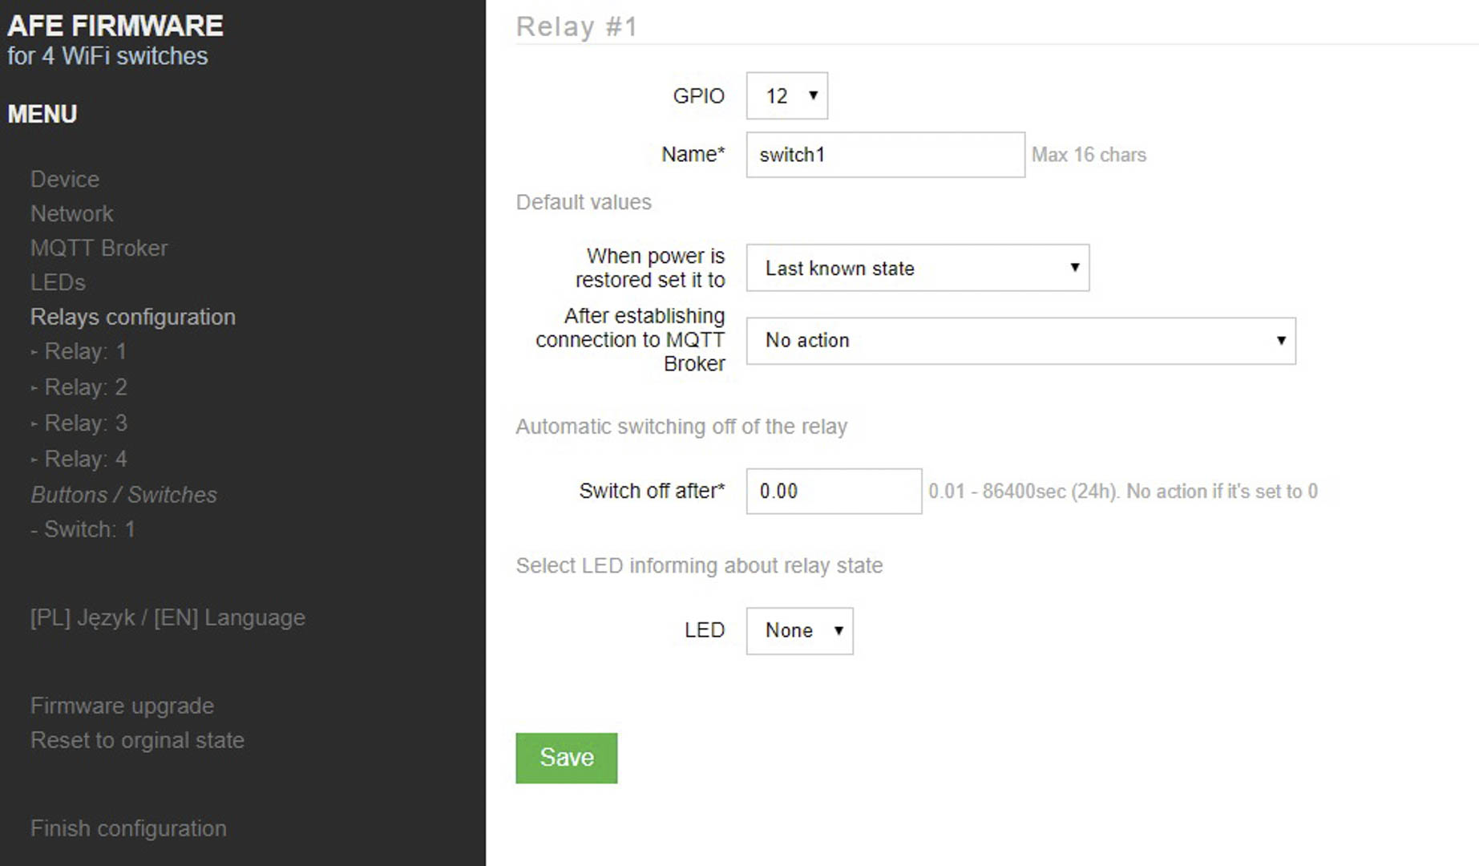The image size is (1479, 866).
Task: Select Relay: 3 in the menu
Action: [79, 423]
